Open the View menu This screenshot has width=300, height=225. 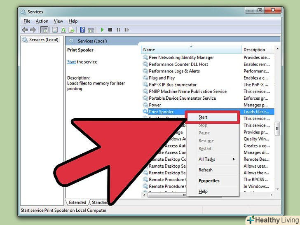pos(58,21)
